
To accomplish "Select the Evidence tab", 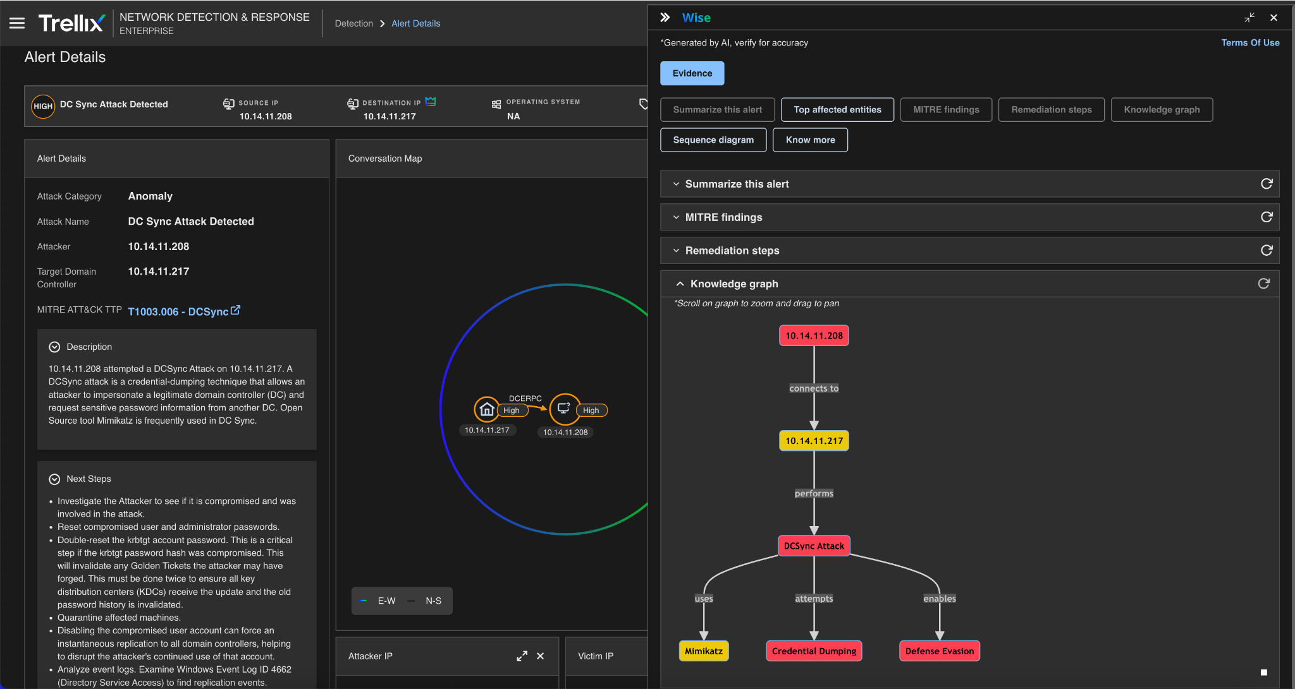I will coord(692,73).
